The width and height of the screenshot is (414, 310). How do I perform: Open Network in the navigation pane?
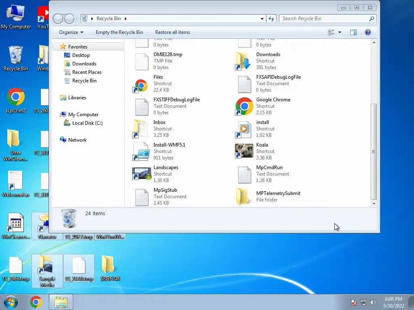pyautogui.click(x=77, y=140)
